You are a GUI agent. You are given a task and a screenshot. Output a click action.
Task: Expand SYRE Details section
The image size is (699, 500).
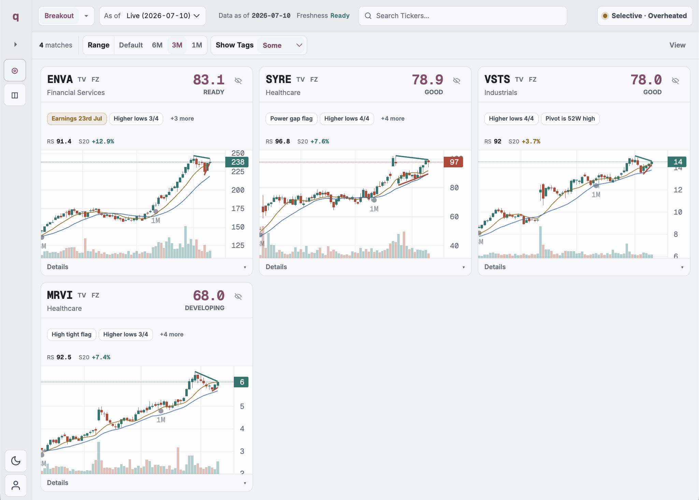tap(365, 267)
